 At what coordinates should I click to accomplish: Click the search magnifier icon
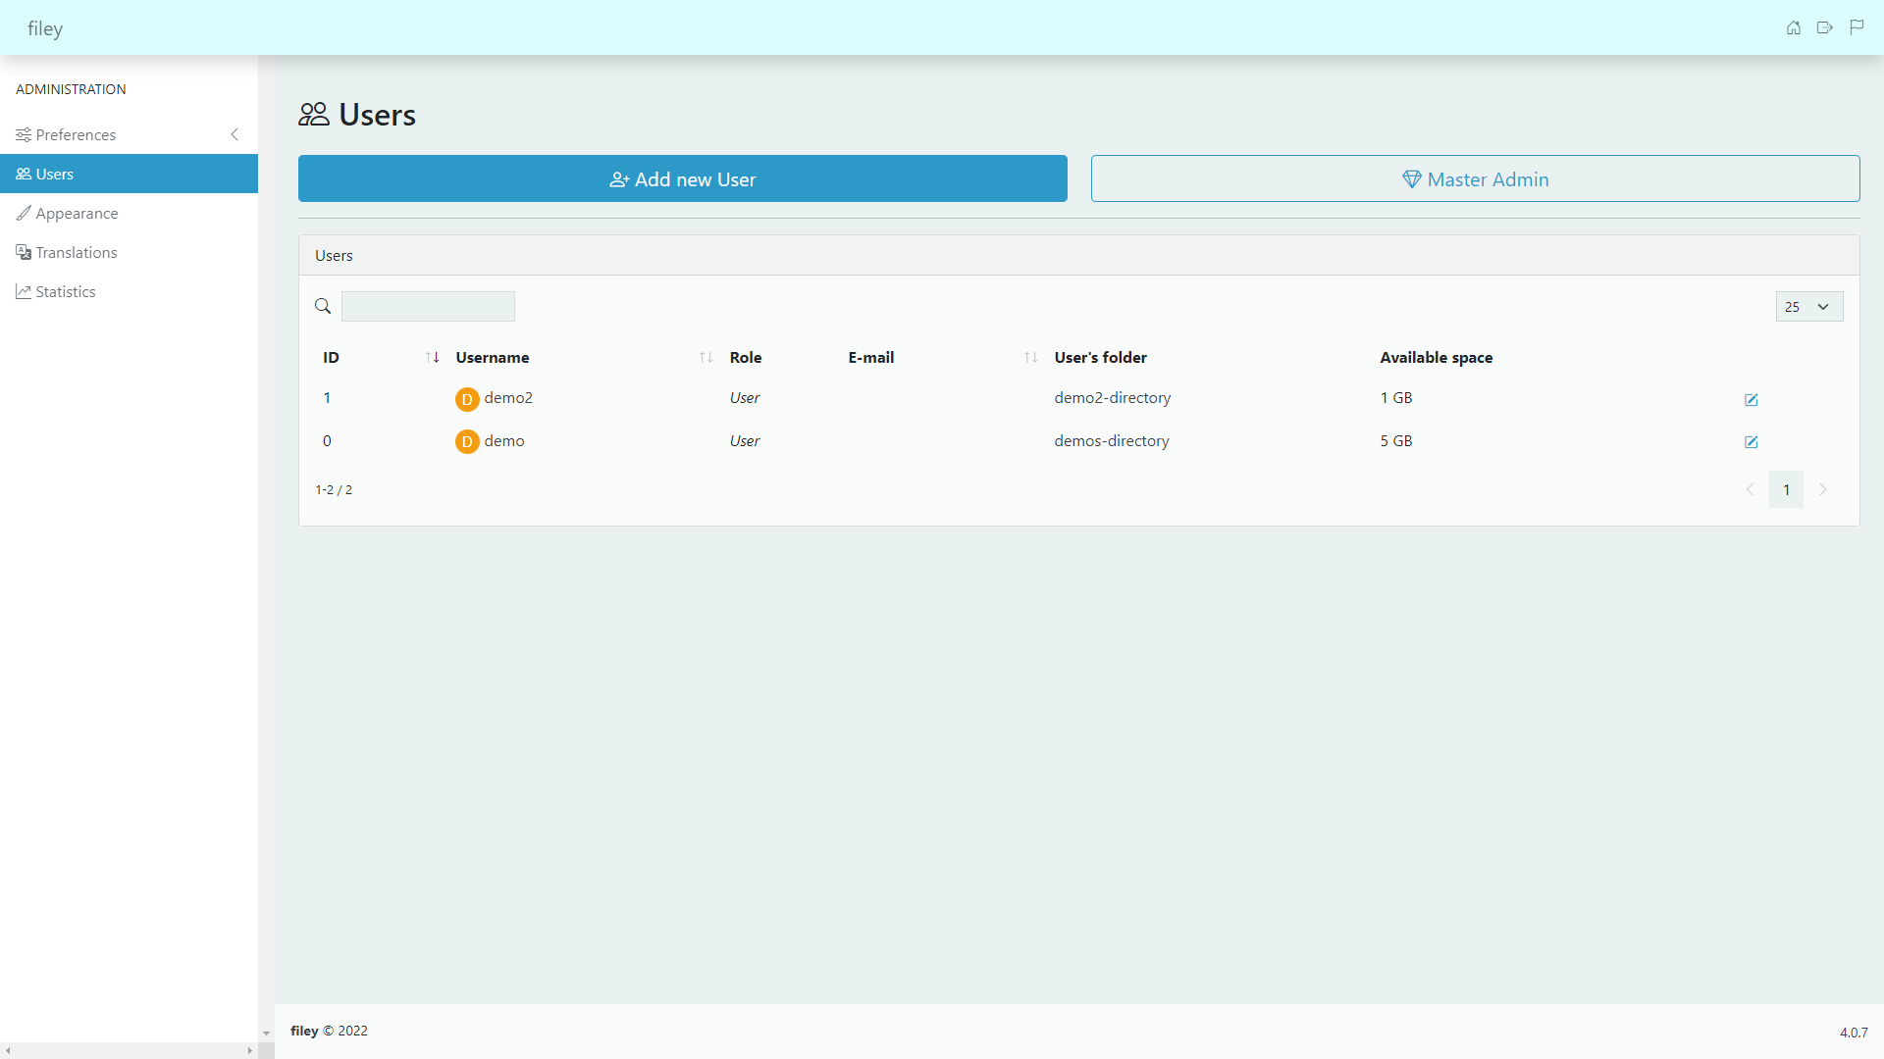[323, 307]
